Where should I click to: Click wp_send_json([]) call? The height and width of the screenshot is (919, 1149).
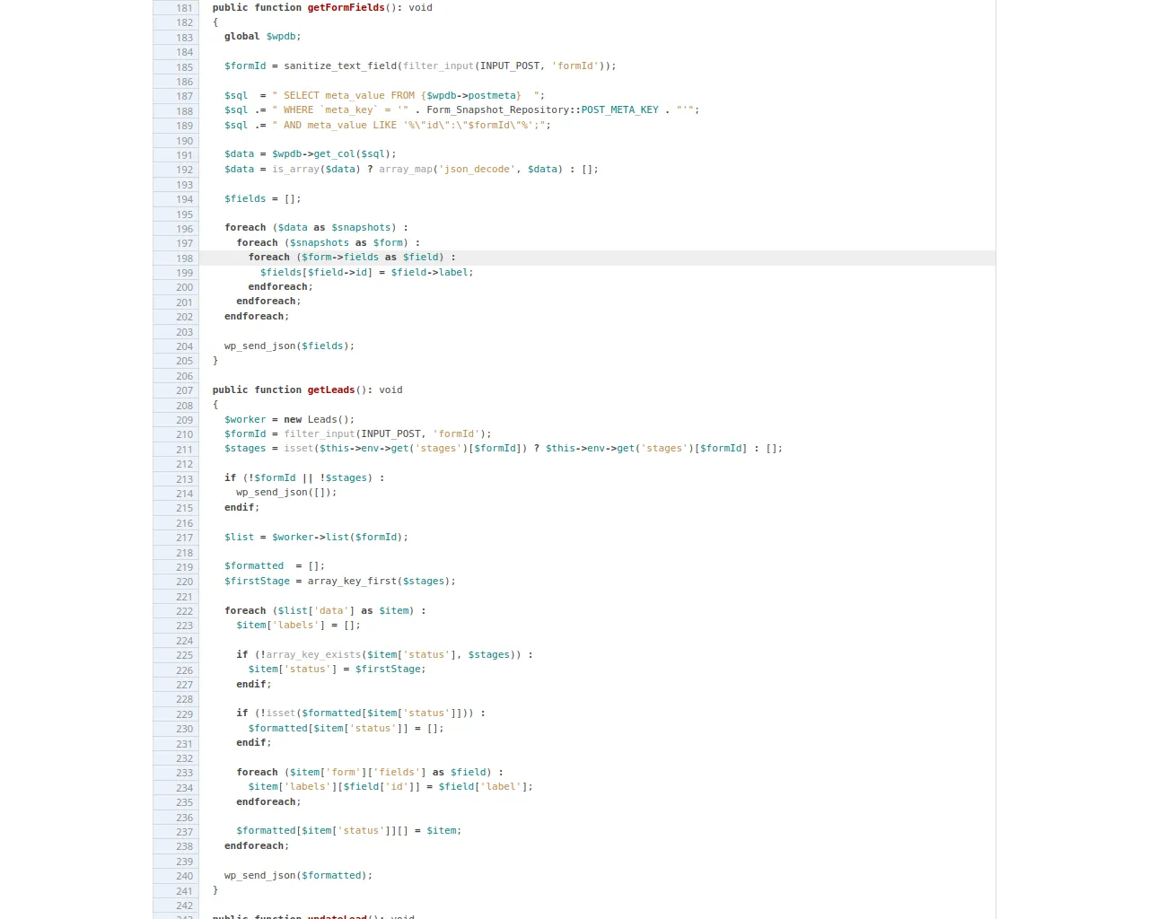click(x=286, y=493)
